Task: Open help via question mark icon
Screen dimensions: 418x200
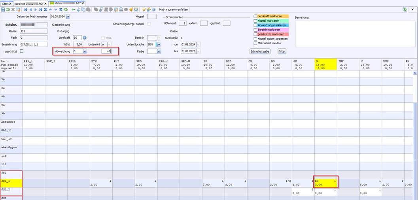Action: coord(153,9)
